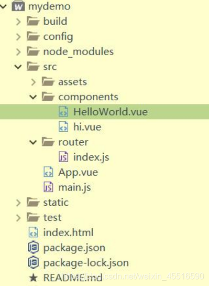Open hi.vue file name
Viewport: 209px width, 286px height.
click(87, 127)
